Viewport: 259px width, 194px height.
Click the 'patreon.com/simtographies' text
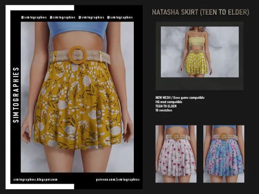pyautogui.click(x=118, y=179)
